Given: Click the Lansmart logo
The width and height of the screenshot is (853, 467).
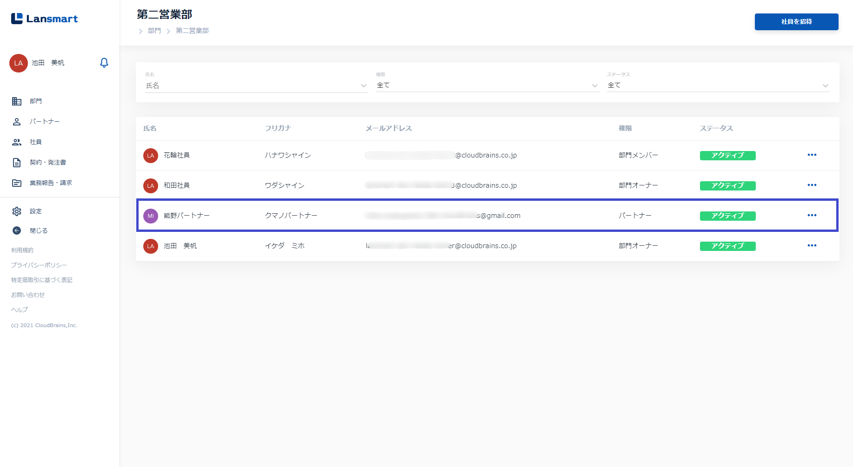Looking at the screenshot, I should (x=45, y=19).
